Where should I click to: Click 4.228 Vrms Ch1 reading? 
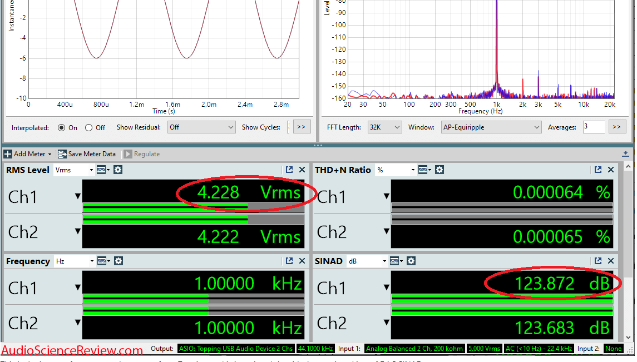coord(249,192)
